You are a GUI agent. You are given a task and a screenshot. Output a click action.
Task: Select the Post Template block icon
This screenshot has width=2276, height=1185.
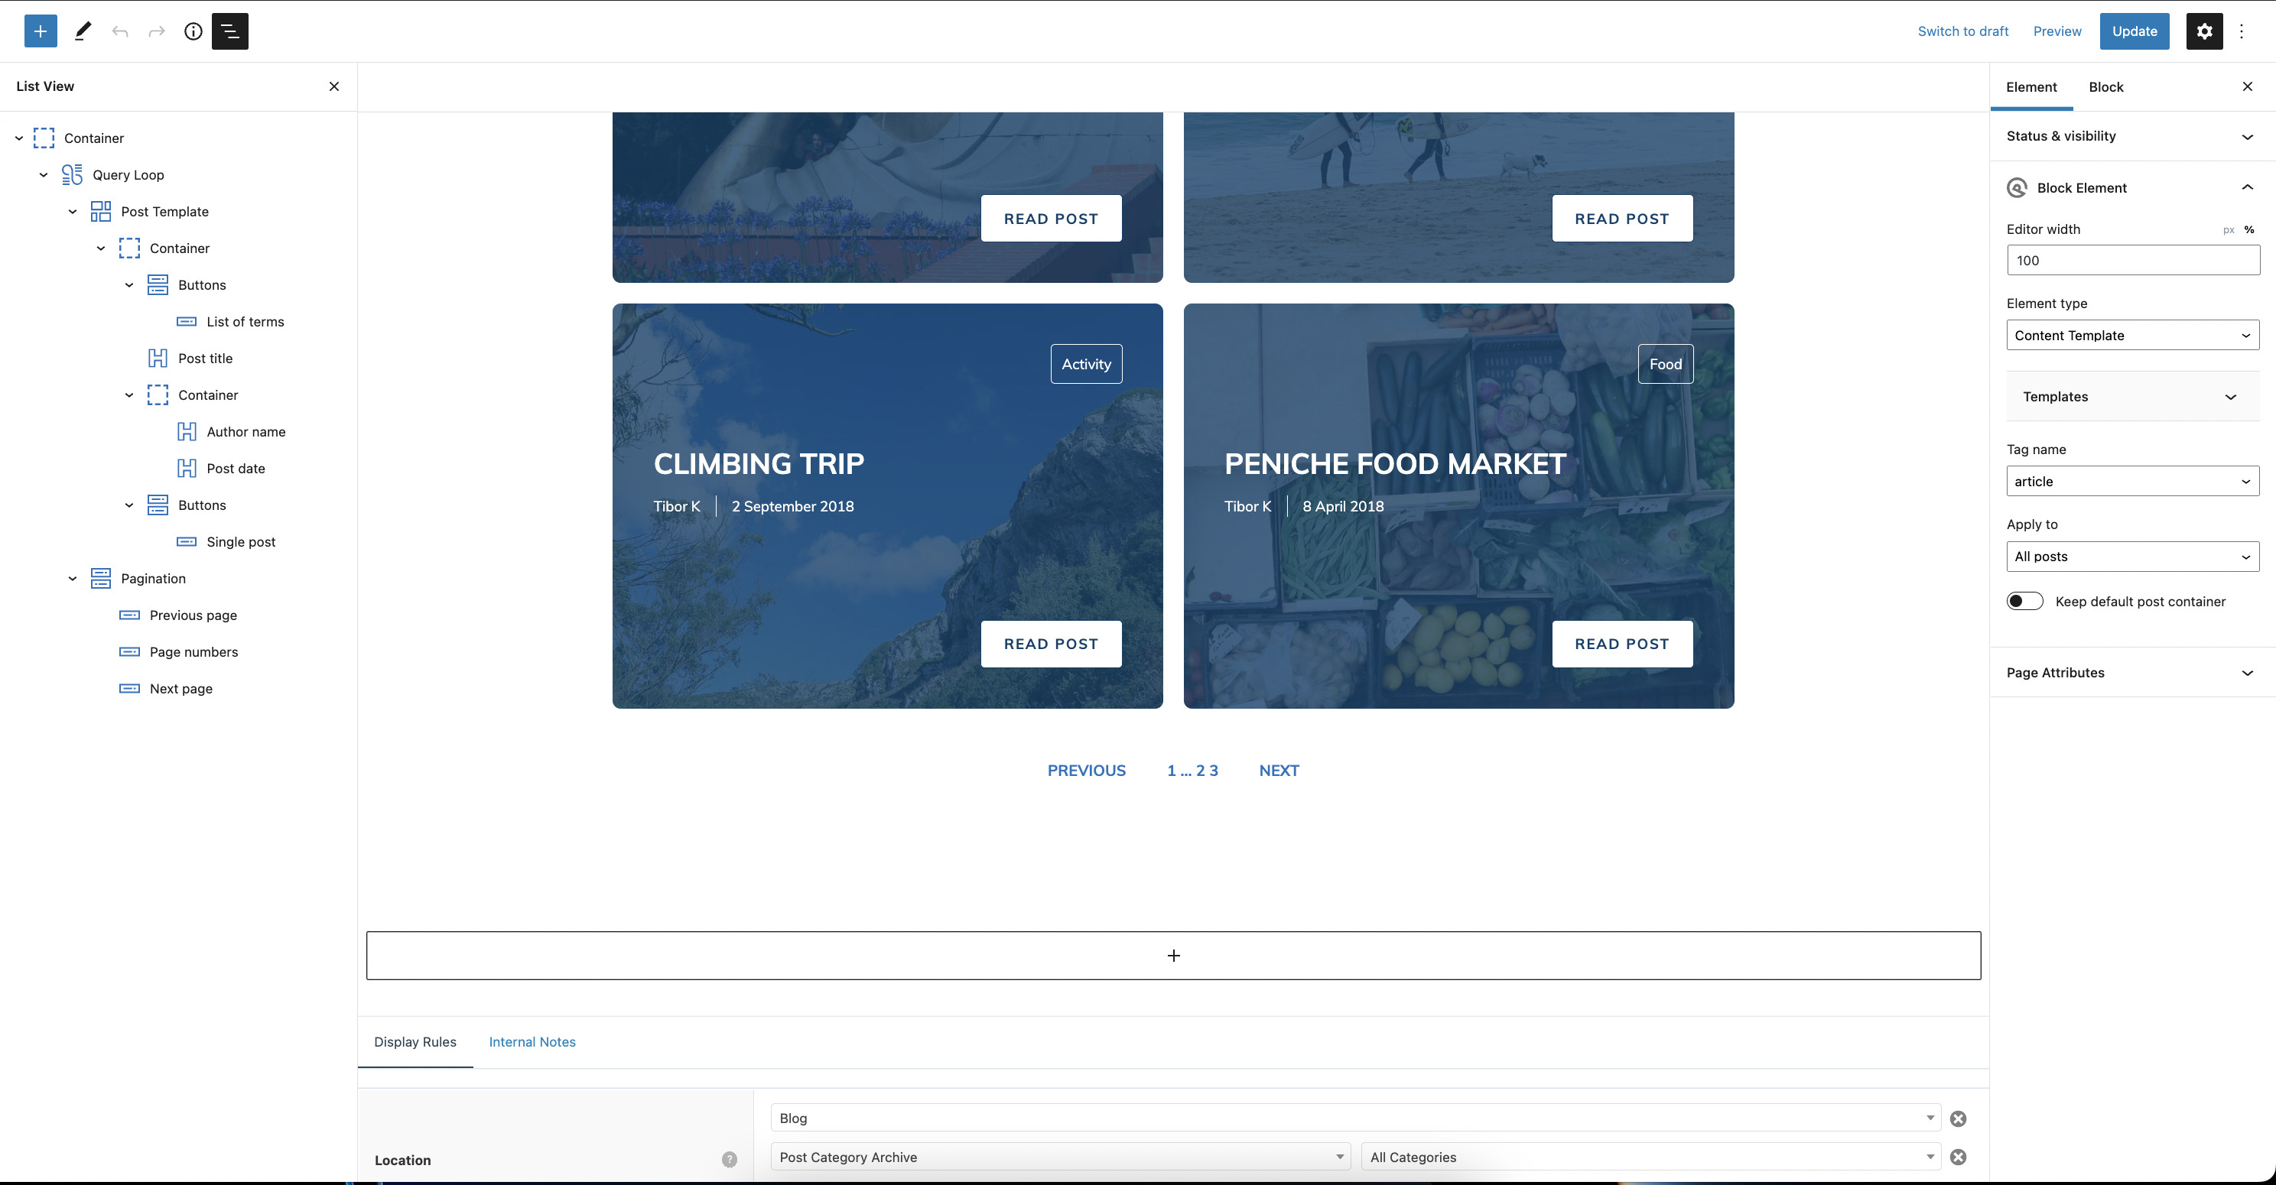[101, 212]
